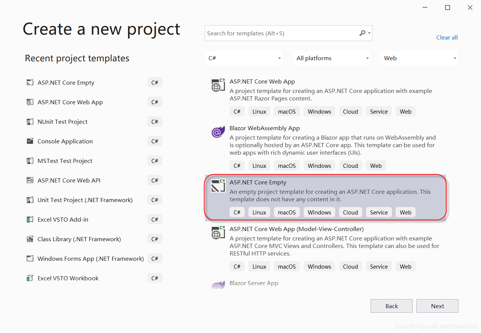Select the Blazor WebAssembly App icon
Image resolution: width=481 pixels, height=333 pixels.
218,132
